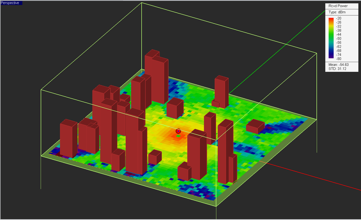
Task: Select the flat wide building near right edge
Action: click(255, 126)
